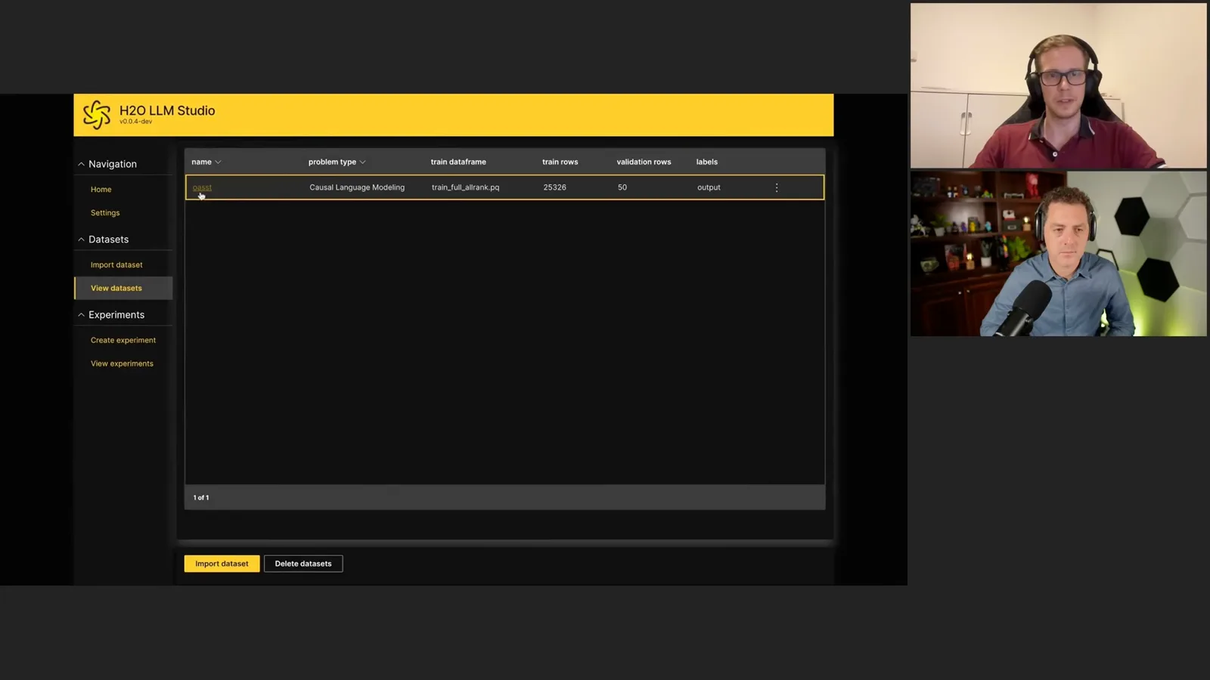Screen dimensions: 1210x680
Task: Open View experiments page
Action: pyautogui.click(x=122, y=364)
